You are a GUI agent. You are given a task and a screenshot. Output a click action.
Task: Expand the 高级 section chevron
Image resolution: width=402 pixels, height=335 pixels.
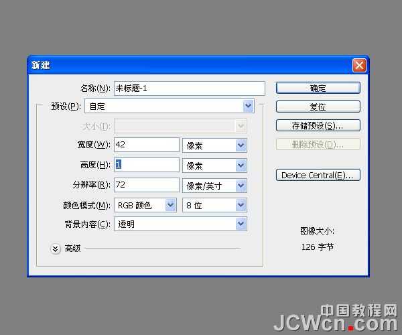pyautogui.click(x=56, y=249)
